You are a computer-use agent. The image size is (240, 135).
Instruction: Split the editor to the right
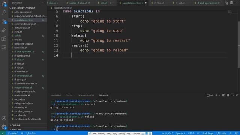point(231,3)
